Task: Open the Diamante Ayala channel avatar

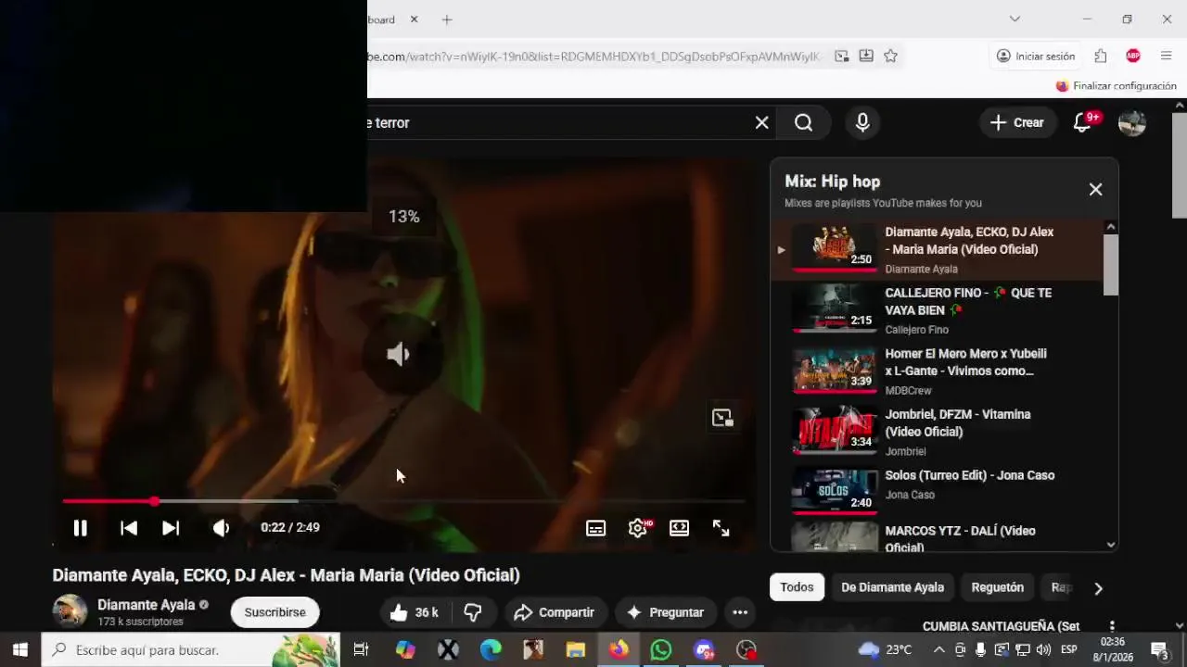Action: click(70, 611)
